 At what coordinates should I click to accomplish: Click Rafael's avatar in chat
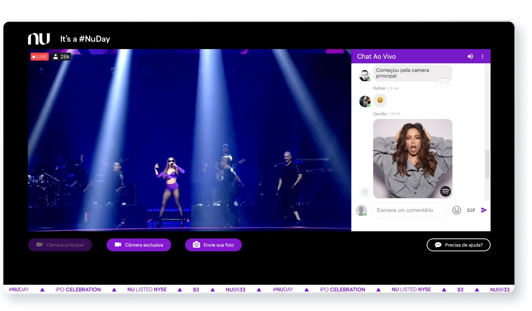[365, 75]
